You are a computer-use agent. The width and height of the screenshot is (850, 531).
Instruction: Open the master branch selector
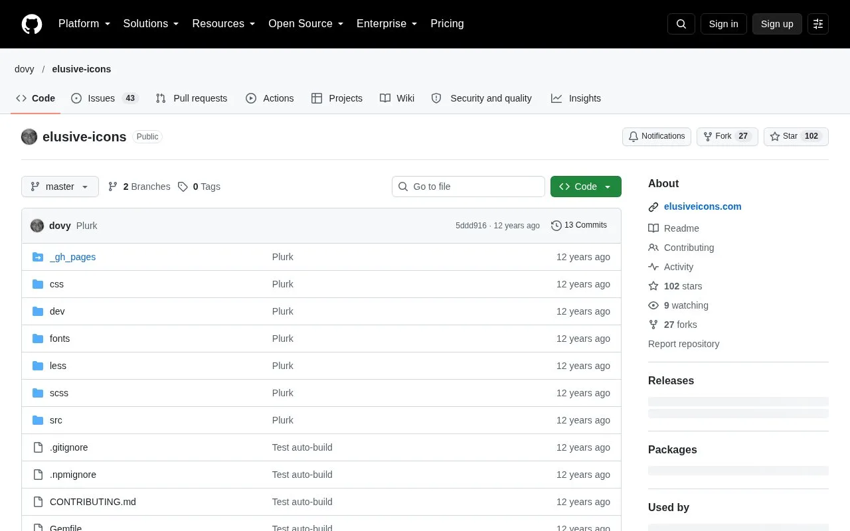point(60,187)
